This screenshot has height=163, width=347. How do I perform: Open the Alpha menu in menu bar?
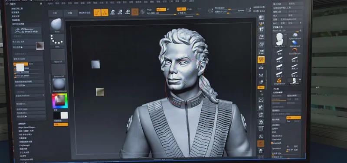pos(50,3)
